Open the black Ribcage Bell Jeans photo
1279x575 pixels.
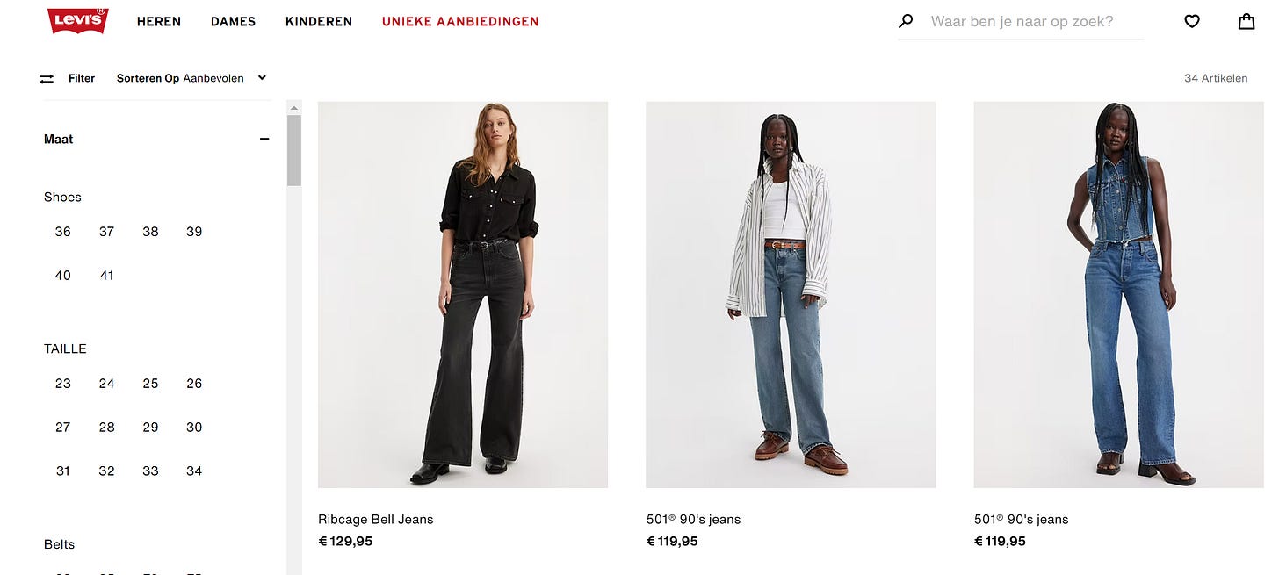pos(463,295)
